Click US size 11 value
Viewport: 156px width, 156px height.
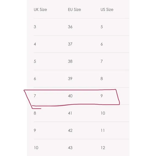[x=103, y=130]
